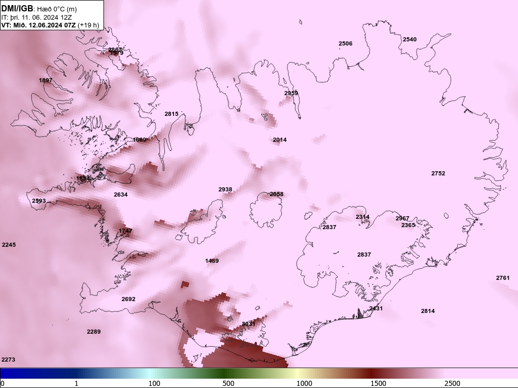Click the 2014 height value
Screen dimensions: 518x388
tap(280, 140)
